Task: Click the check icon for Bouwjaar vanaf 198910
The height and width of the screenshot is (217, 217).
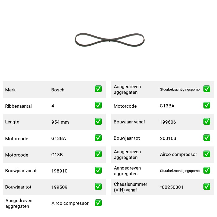Action: 98,170
